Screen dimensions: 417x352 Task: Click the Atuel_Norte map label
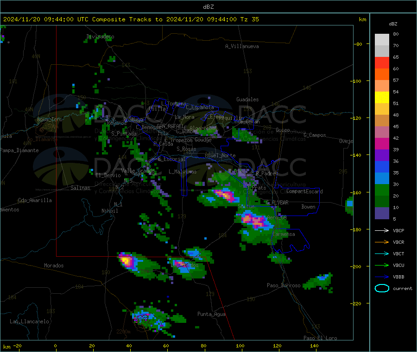pyautogui.click(x=220, y=155)
